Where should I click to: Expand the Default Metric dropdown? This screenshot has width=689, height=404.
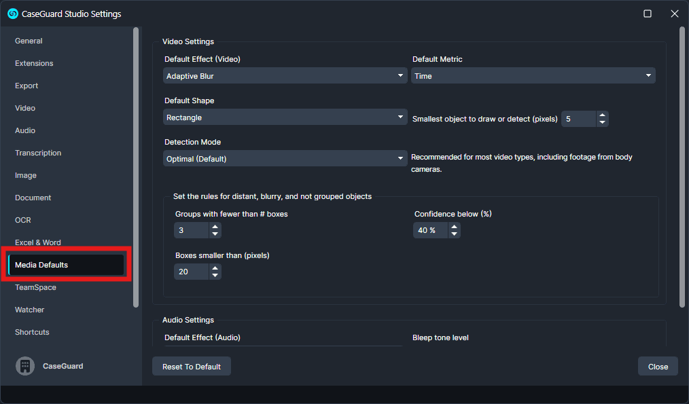pos(533,76)
